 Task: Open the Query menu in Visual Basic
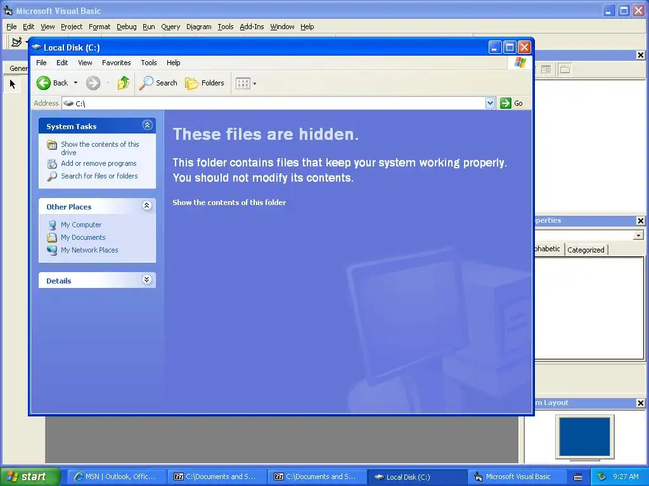(x=170, y=27)
